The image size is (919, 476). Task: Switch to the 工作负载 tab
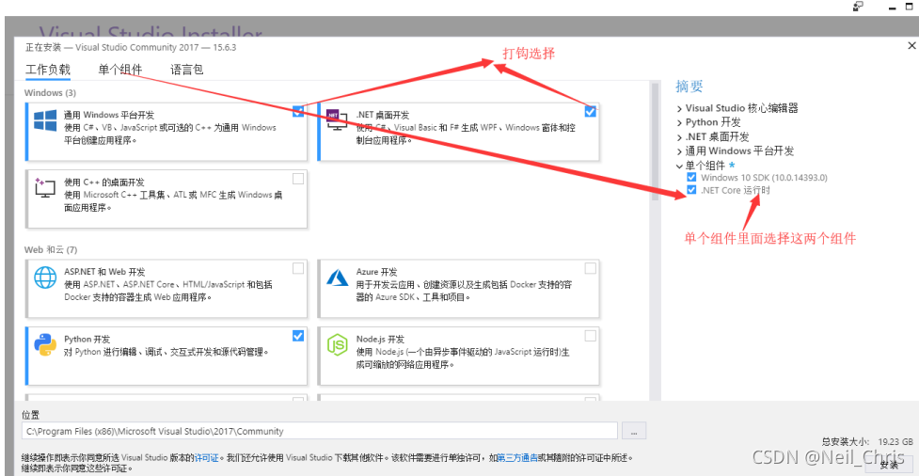[47, 70]
